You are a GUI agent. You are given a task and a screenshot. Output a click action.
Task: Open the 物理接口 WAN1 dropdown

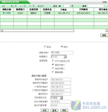pyautogui.click(x=59, y=57)
